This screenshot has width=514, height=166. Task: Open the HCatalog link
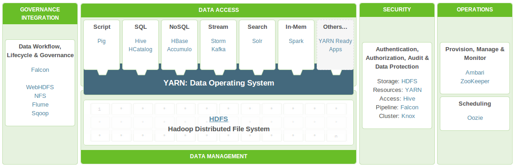141,49
